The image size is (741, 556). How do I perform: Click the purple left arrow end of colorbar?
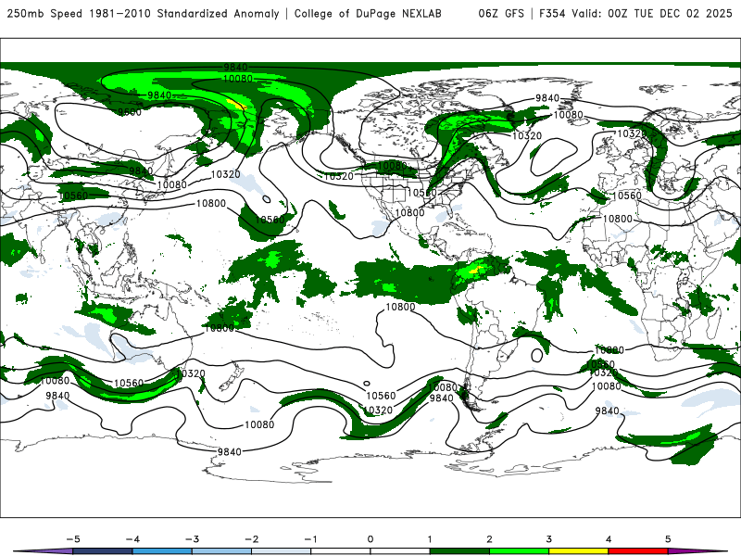pos(44,551)
